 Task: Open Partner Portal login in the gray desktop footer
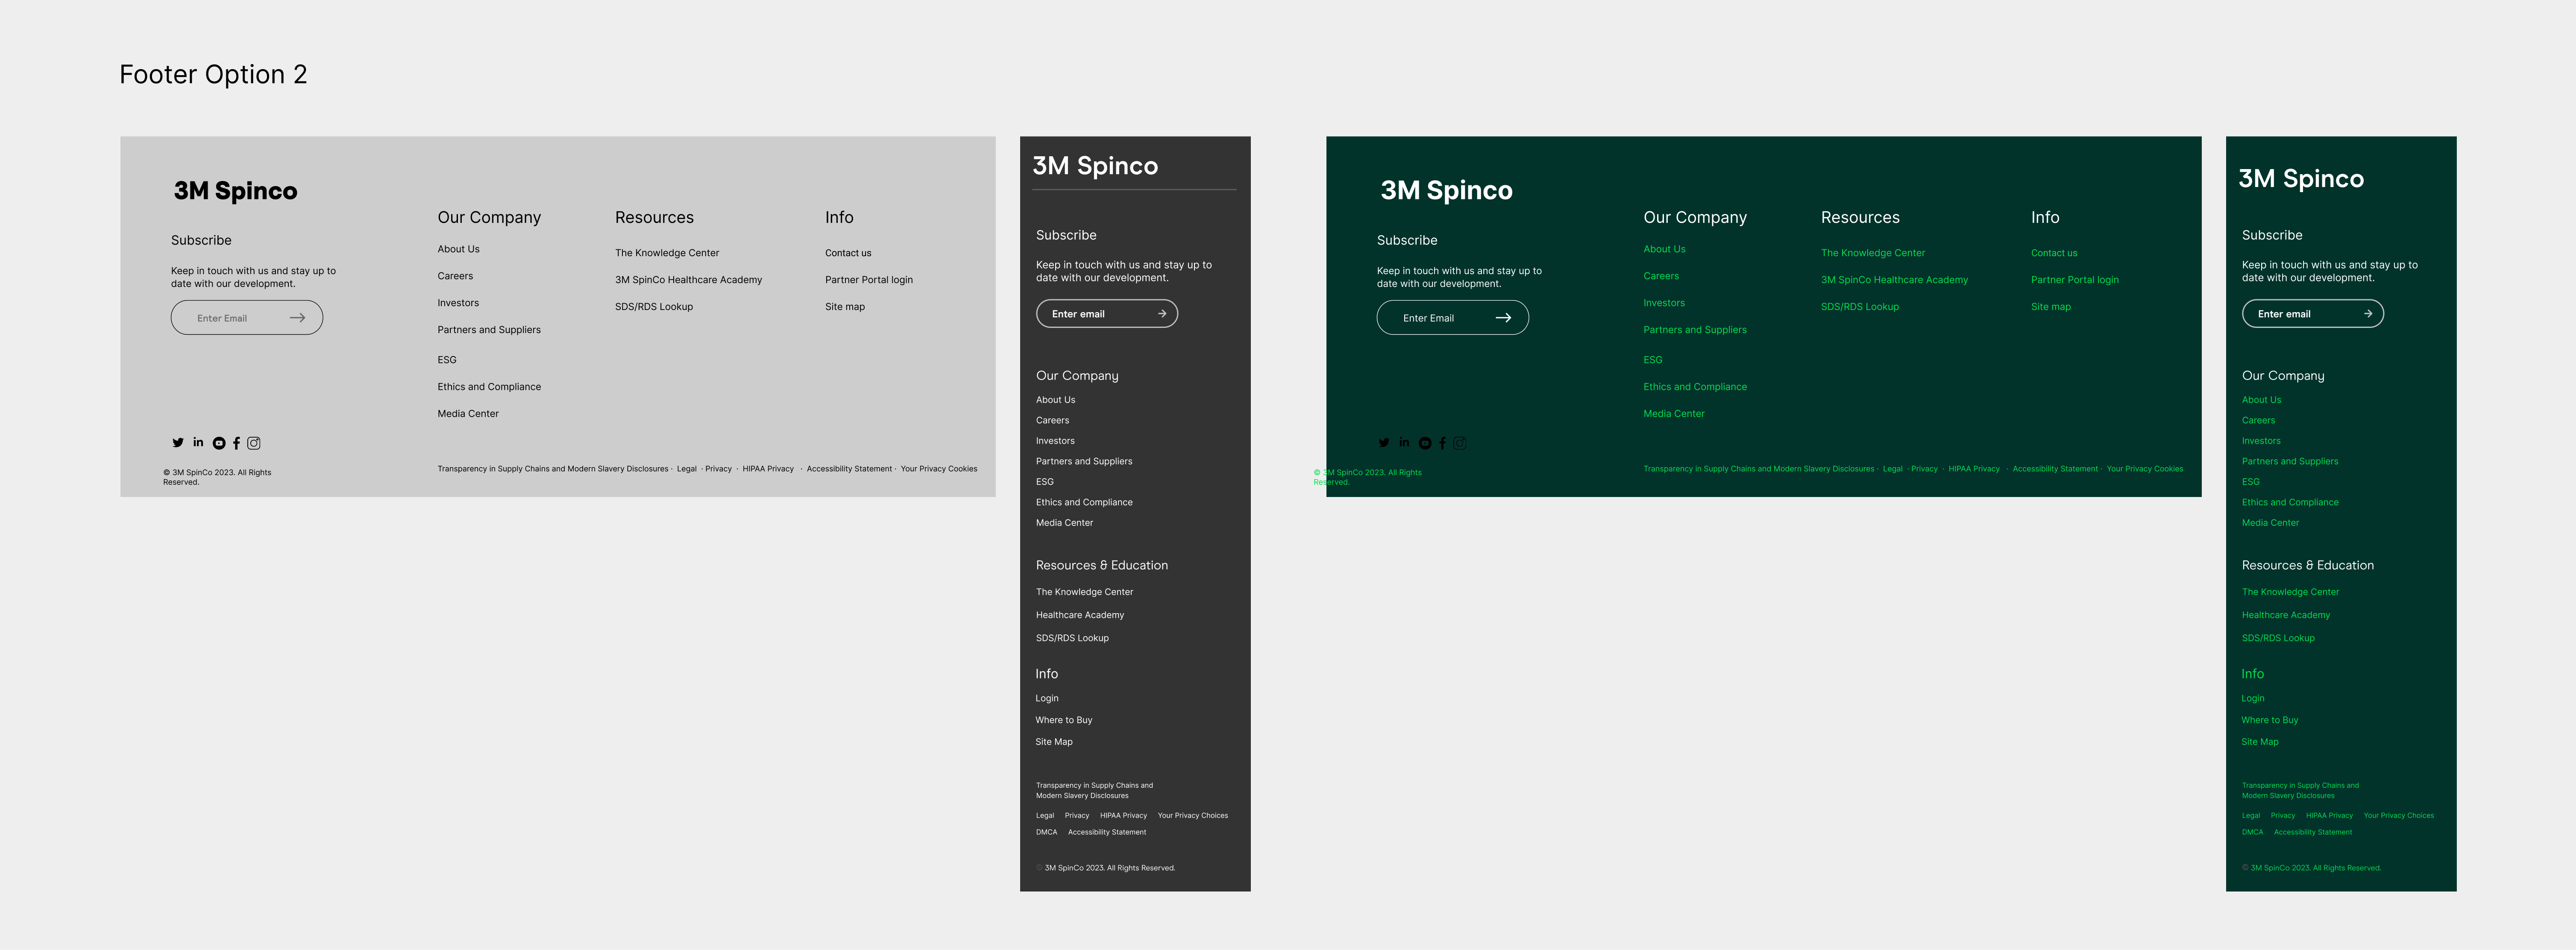point(869,280)
